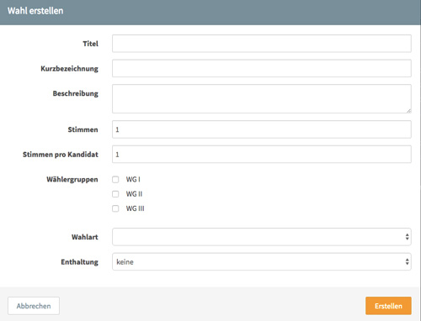Click the Wahl erstellen dialog title

[x=35, y=11]
